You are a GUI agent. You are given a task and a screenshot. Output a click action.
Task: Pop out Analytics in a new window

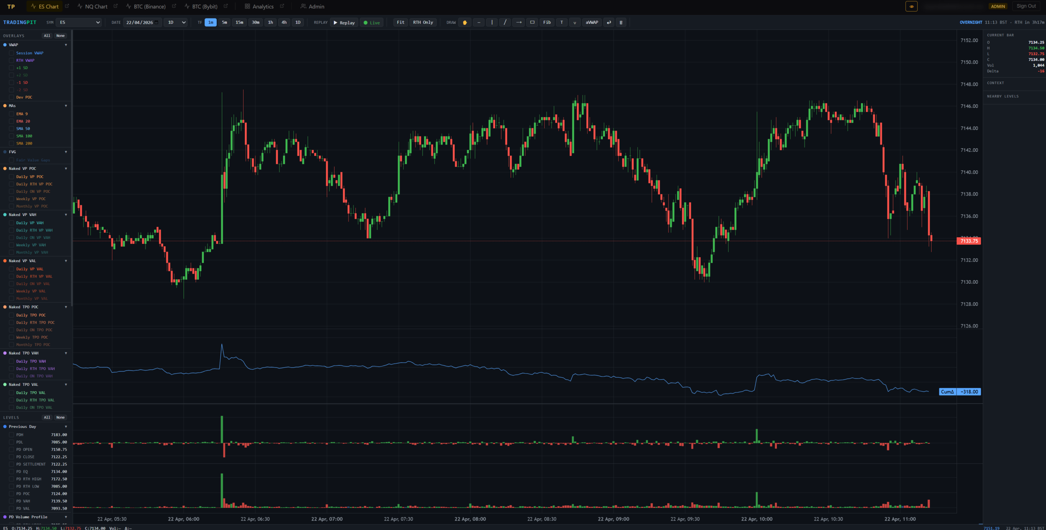[282, 6]
